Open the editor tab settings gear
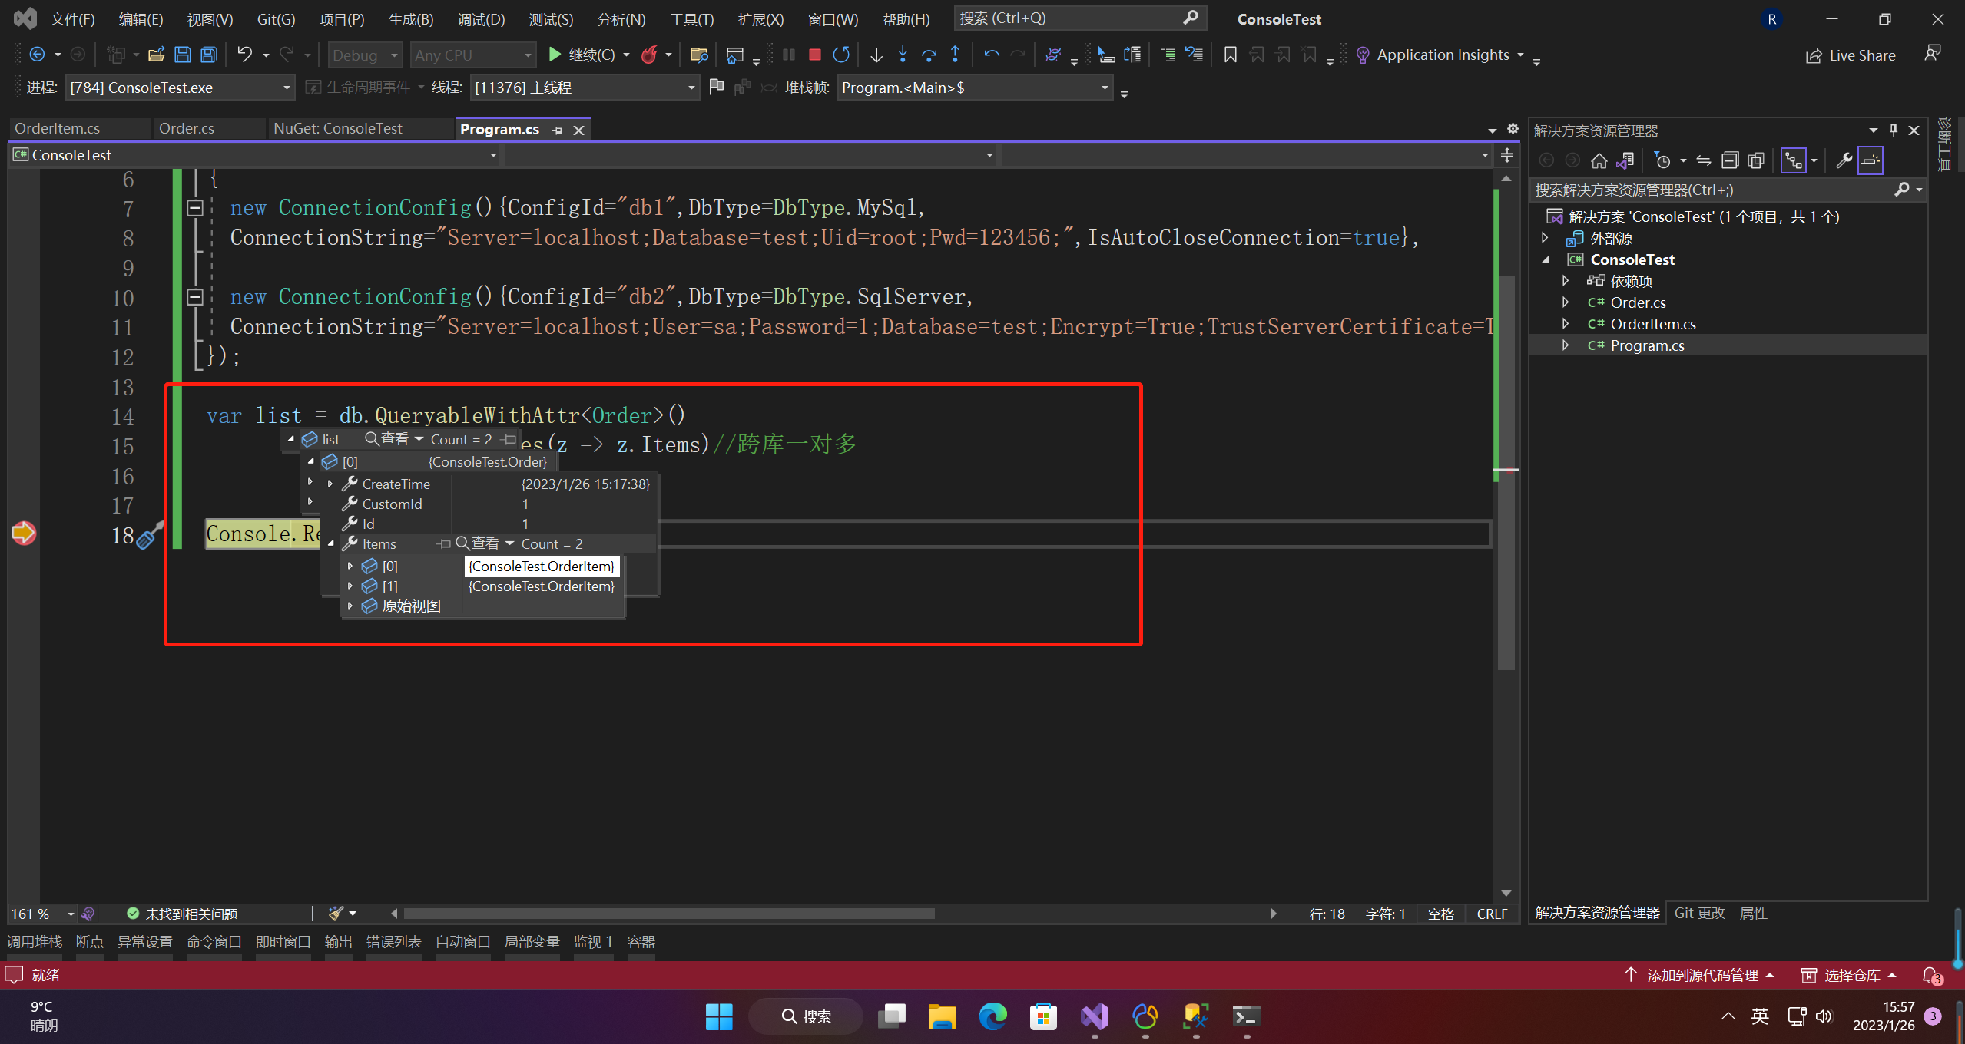 point(1513,129)
